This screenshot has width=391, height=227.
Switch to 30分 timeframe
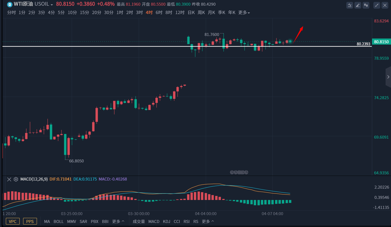[109, 12]
